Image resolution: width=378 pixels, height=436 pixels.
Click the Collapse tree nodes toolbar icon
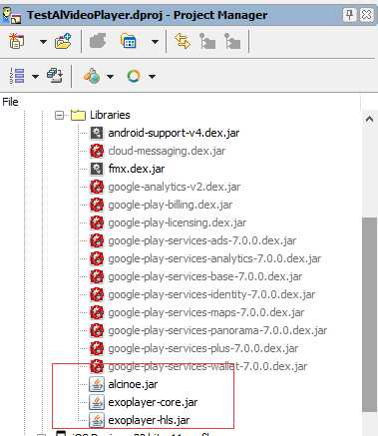click(x=232, y=42)
